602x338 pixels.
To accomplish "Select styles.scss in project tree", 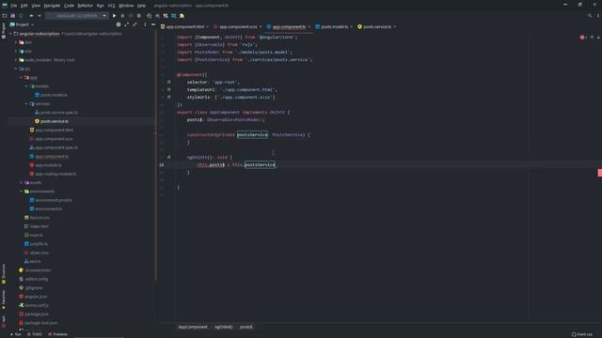I will tap(39, 253).
